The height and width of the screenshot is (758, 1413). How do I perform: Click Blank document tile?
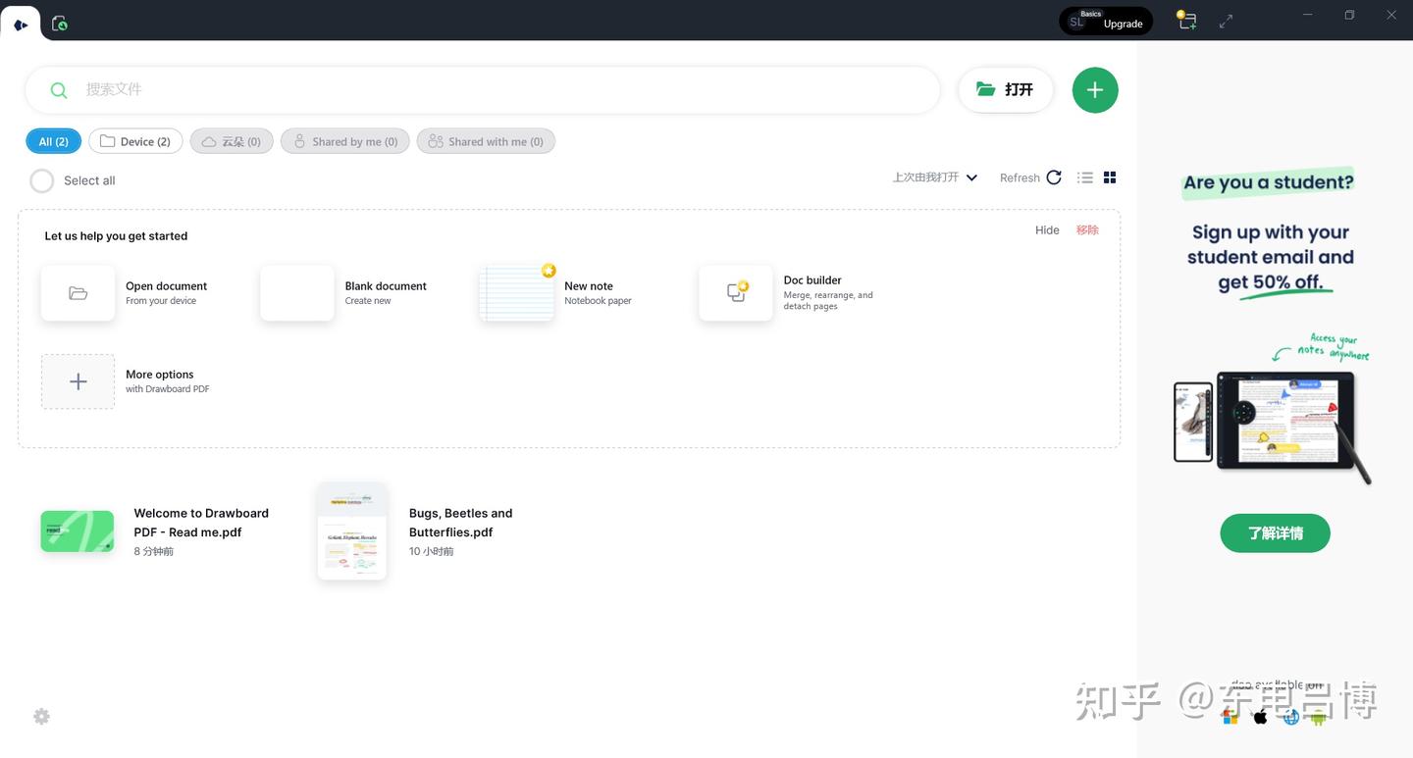297,293
